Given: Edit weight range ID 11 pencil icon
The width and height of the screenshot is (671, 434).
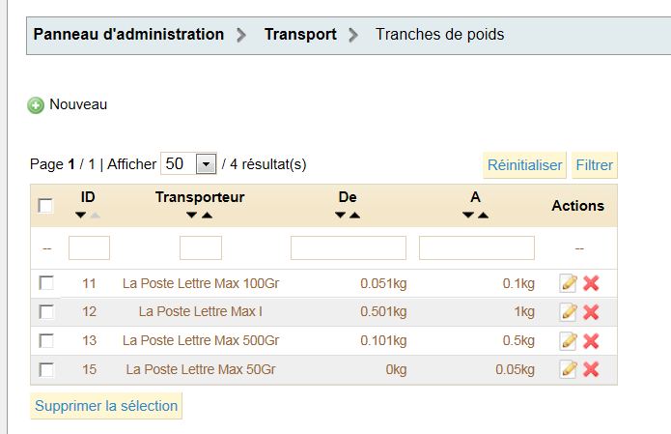Looking at the screenshot, I should click(569, 283).
